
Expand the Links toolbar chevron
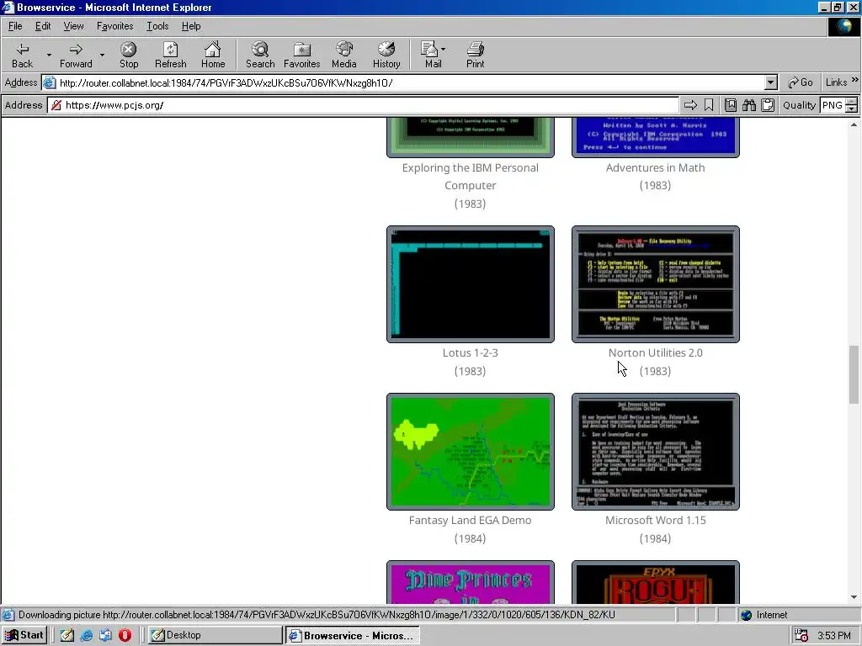tap(855, 80)
